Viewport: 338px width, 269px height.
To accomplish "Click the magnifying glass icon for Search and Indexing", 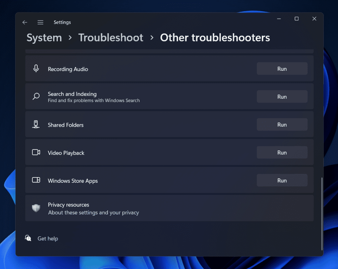I will [x=36, y=96].
